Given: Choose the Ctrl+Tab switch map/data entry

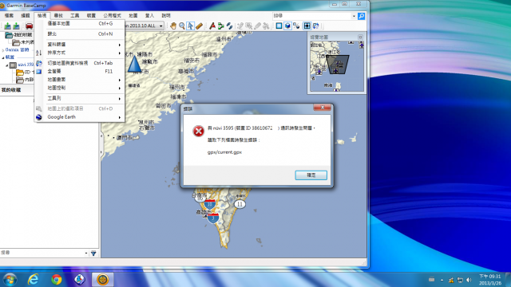Looking at the screenshot, I should 80,63.
